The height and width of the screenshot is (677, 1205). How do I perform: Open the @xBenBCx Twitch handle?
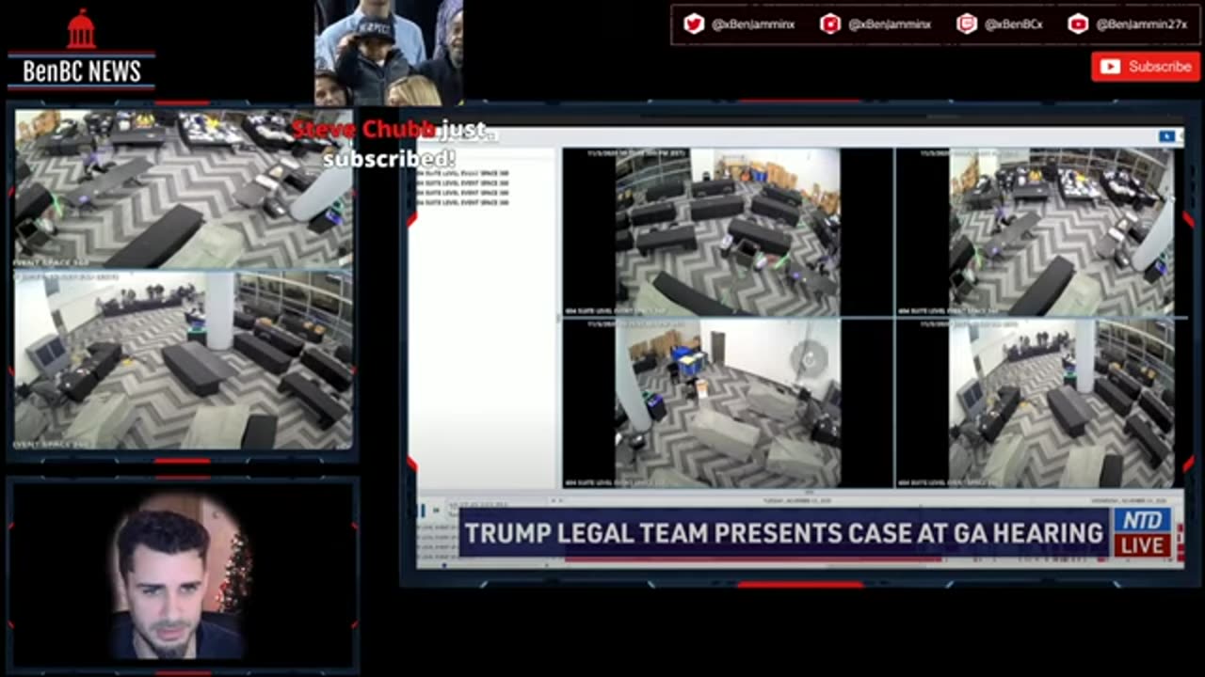pyautogui.click(x=1014, y=24)
